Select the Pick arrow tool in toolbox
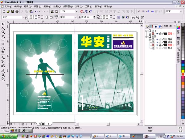The width and height of the screenshot is (185, 139). 3,24
